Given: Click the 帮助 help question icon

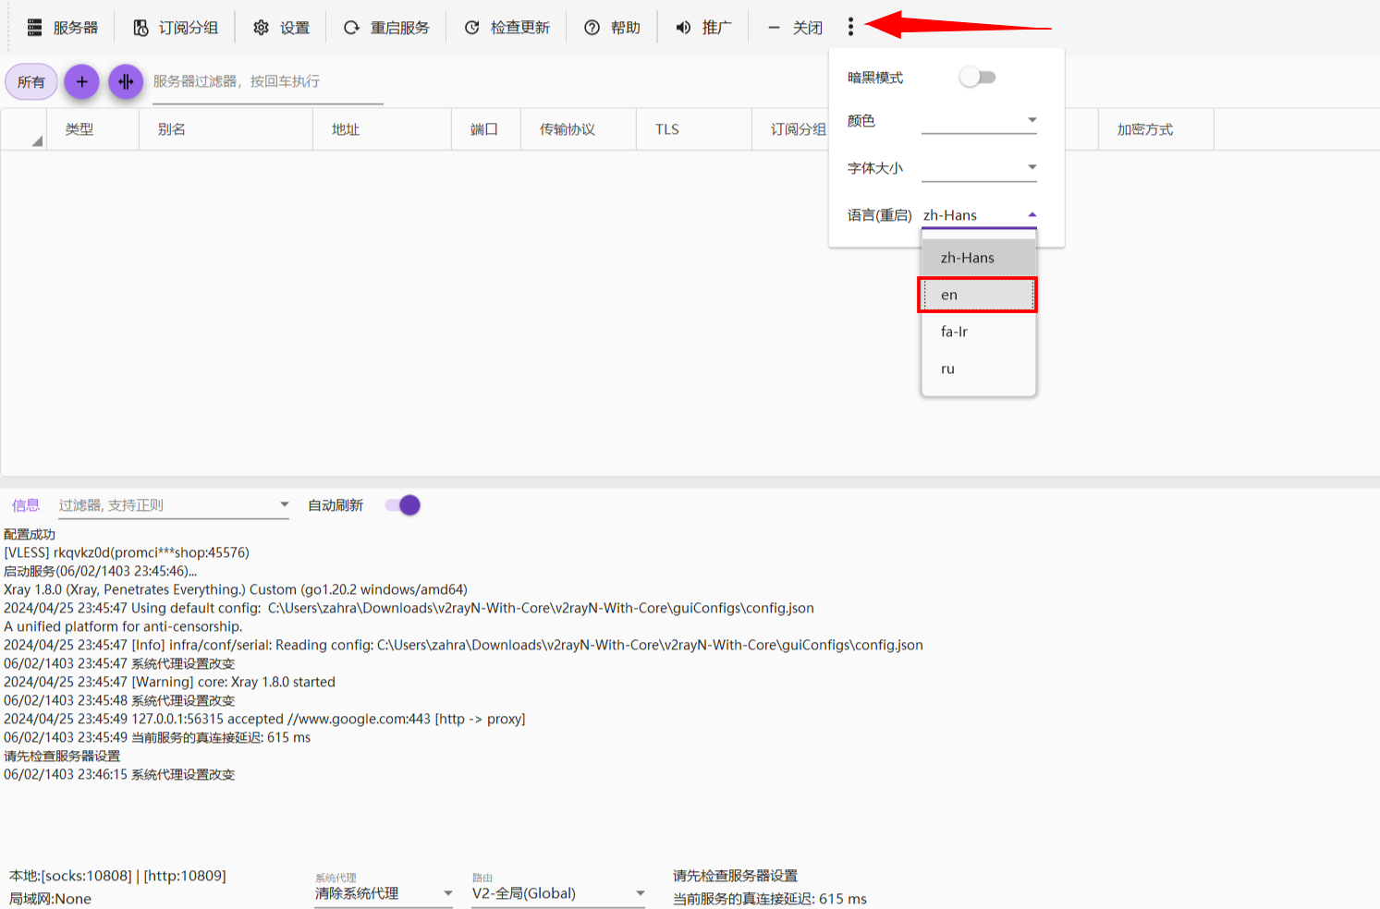Looking at the screenshot, I should click(592, 28).
